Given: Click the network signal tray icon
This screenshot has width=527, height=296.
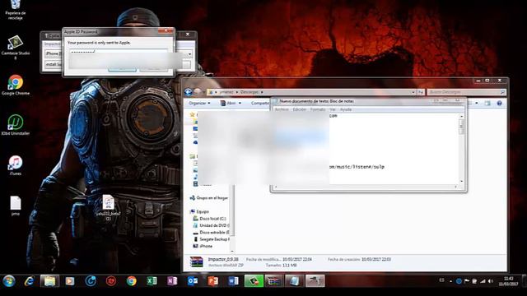Looking at the screenshot, I should [x=483, y=281].
